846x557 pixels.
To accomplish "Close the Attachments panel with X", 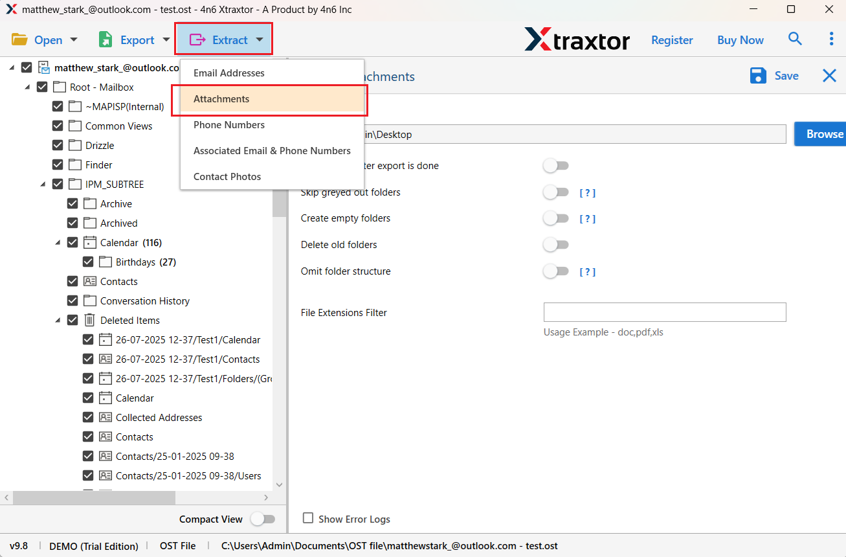I will 829,76.
